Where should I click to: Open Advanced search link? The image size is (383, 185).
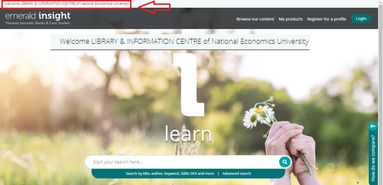(x=236, y=174)
